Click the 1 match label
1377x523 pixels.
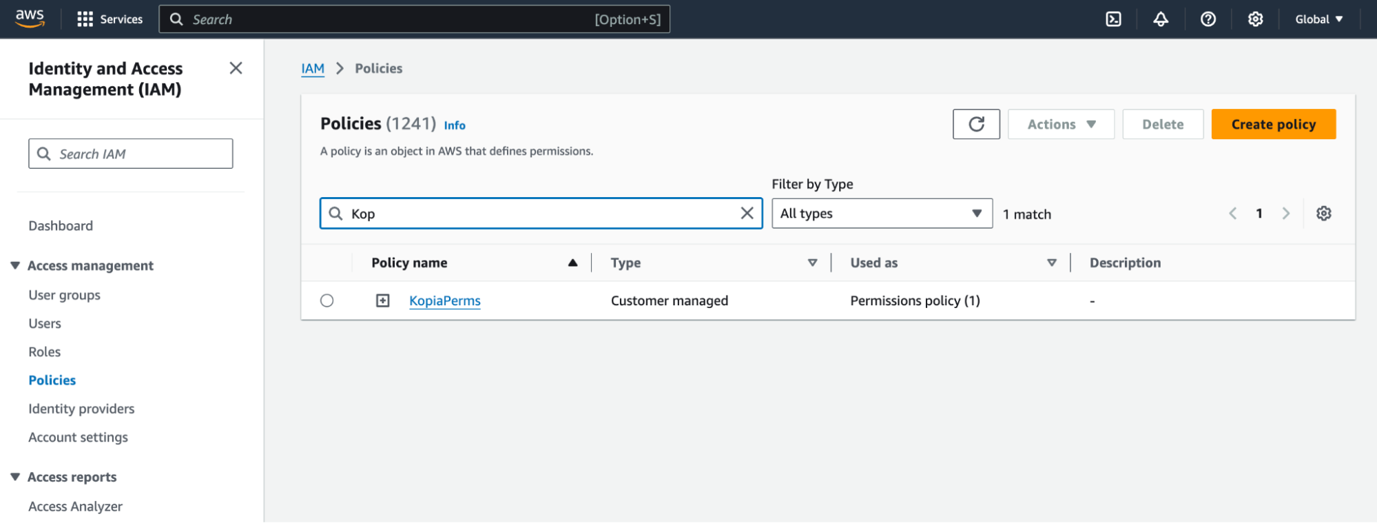tap(1027, 214)
